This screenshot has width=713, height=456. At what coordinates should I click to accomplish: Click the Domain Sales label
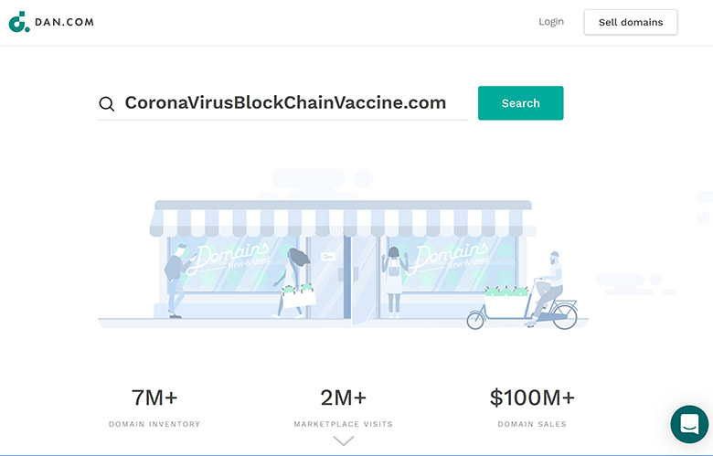click(x=532, y=424)
